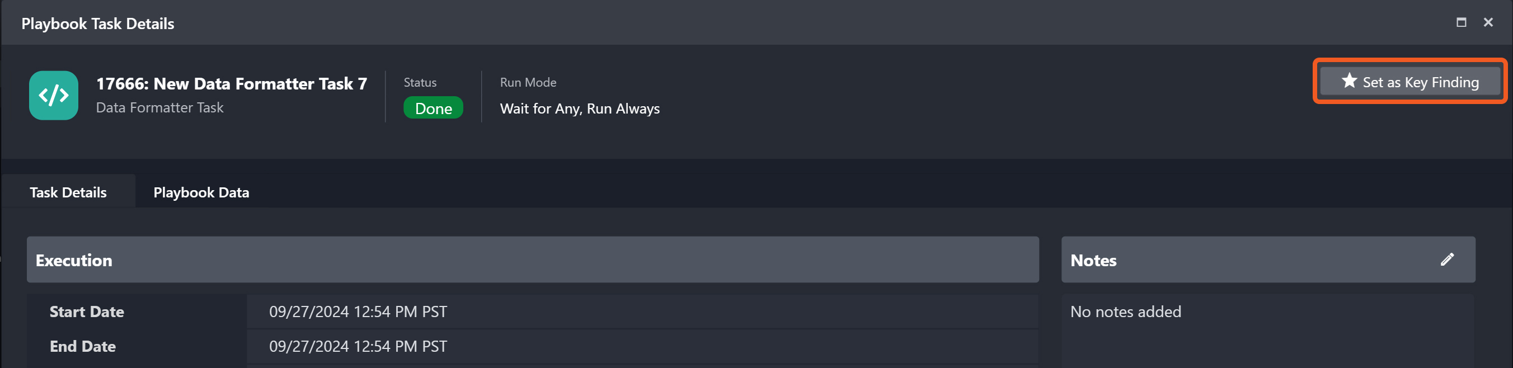Screen dimensions: 1513x368
Task: Click the Status label above Done
Action: point(419,83)
